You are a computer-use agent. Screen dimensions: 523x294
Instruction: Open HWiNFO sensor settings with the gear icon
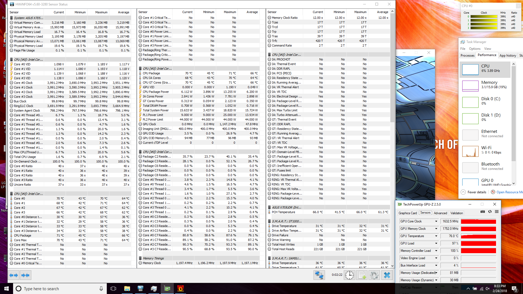click(374, 275)
